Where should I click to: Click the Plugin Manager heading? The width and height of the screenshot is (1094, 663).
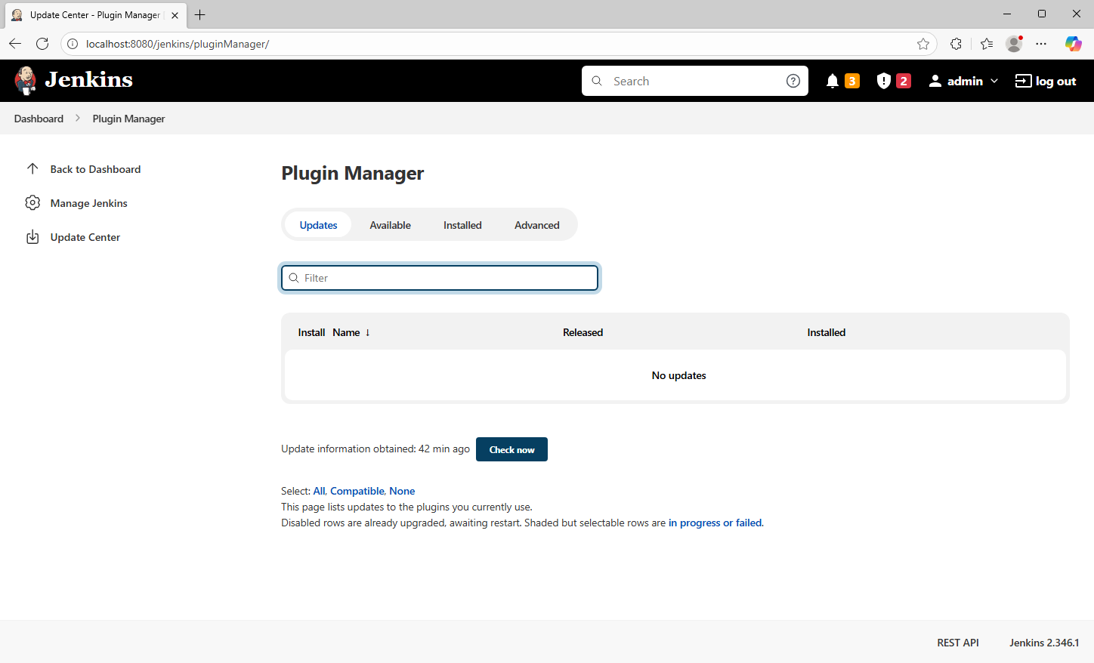pos(352,174)
